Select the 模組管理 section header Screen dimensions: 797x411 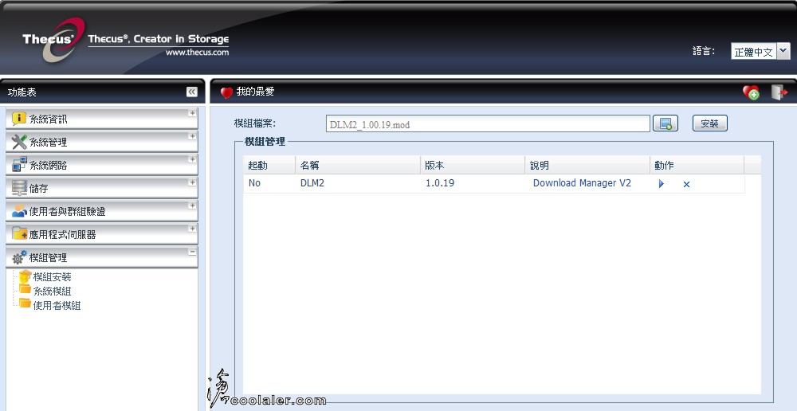102,257
